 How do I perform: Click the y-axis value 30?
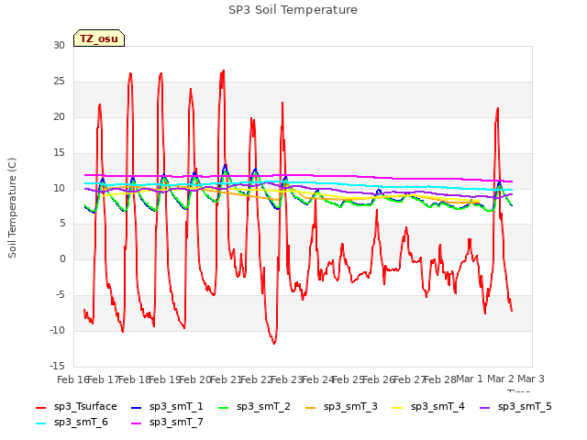click(x=59, y=45)
